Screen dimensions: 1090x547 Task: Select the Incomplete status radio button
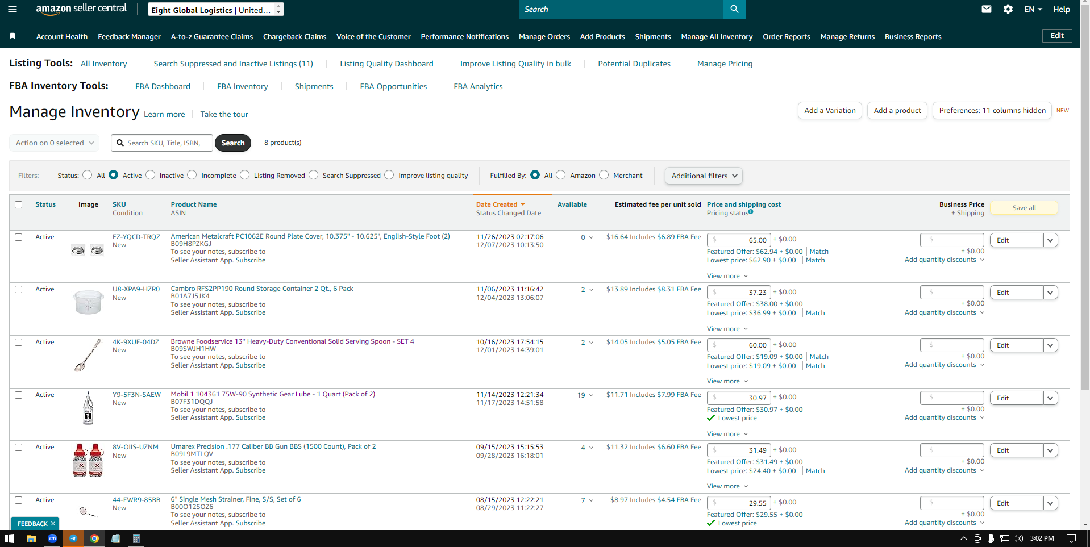192,175
